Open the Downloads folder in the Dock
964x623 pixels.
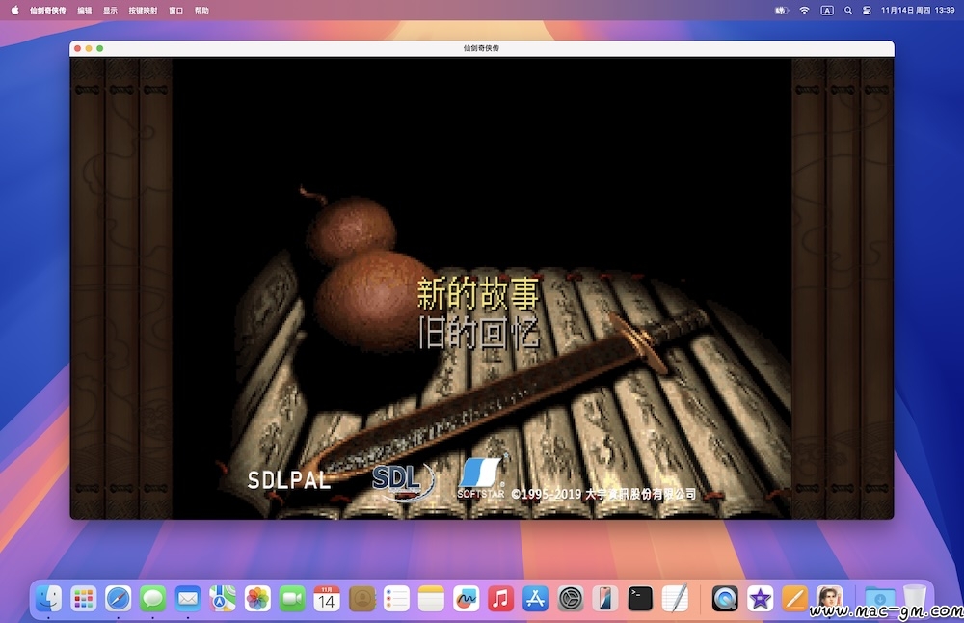[x=880, y=598]
